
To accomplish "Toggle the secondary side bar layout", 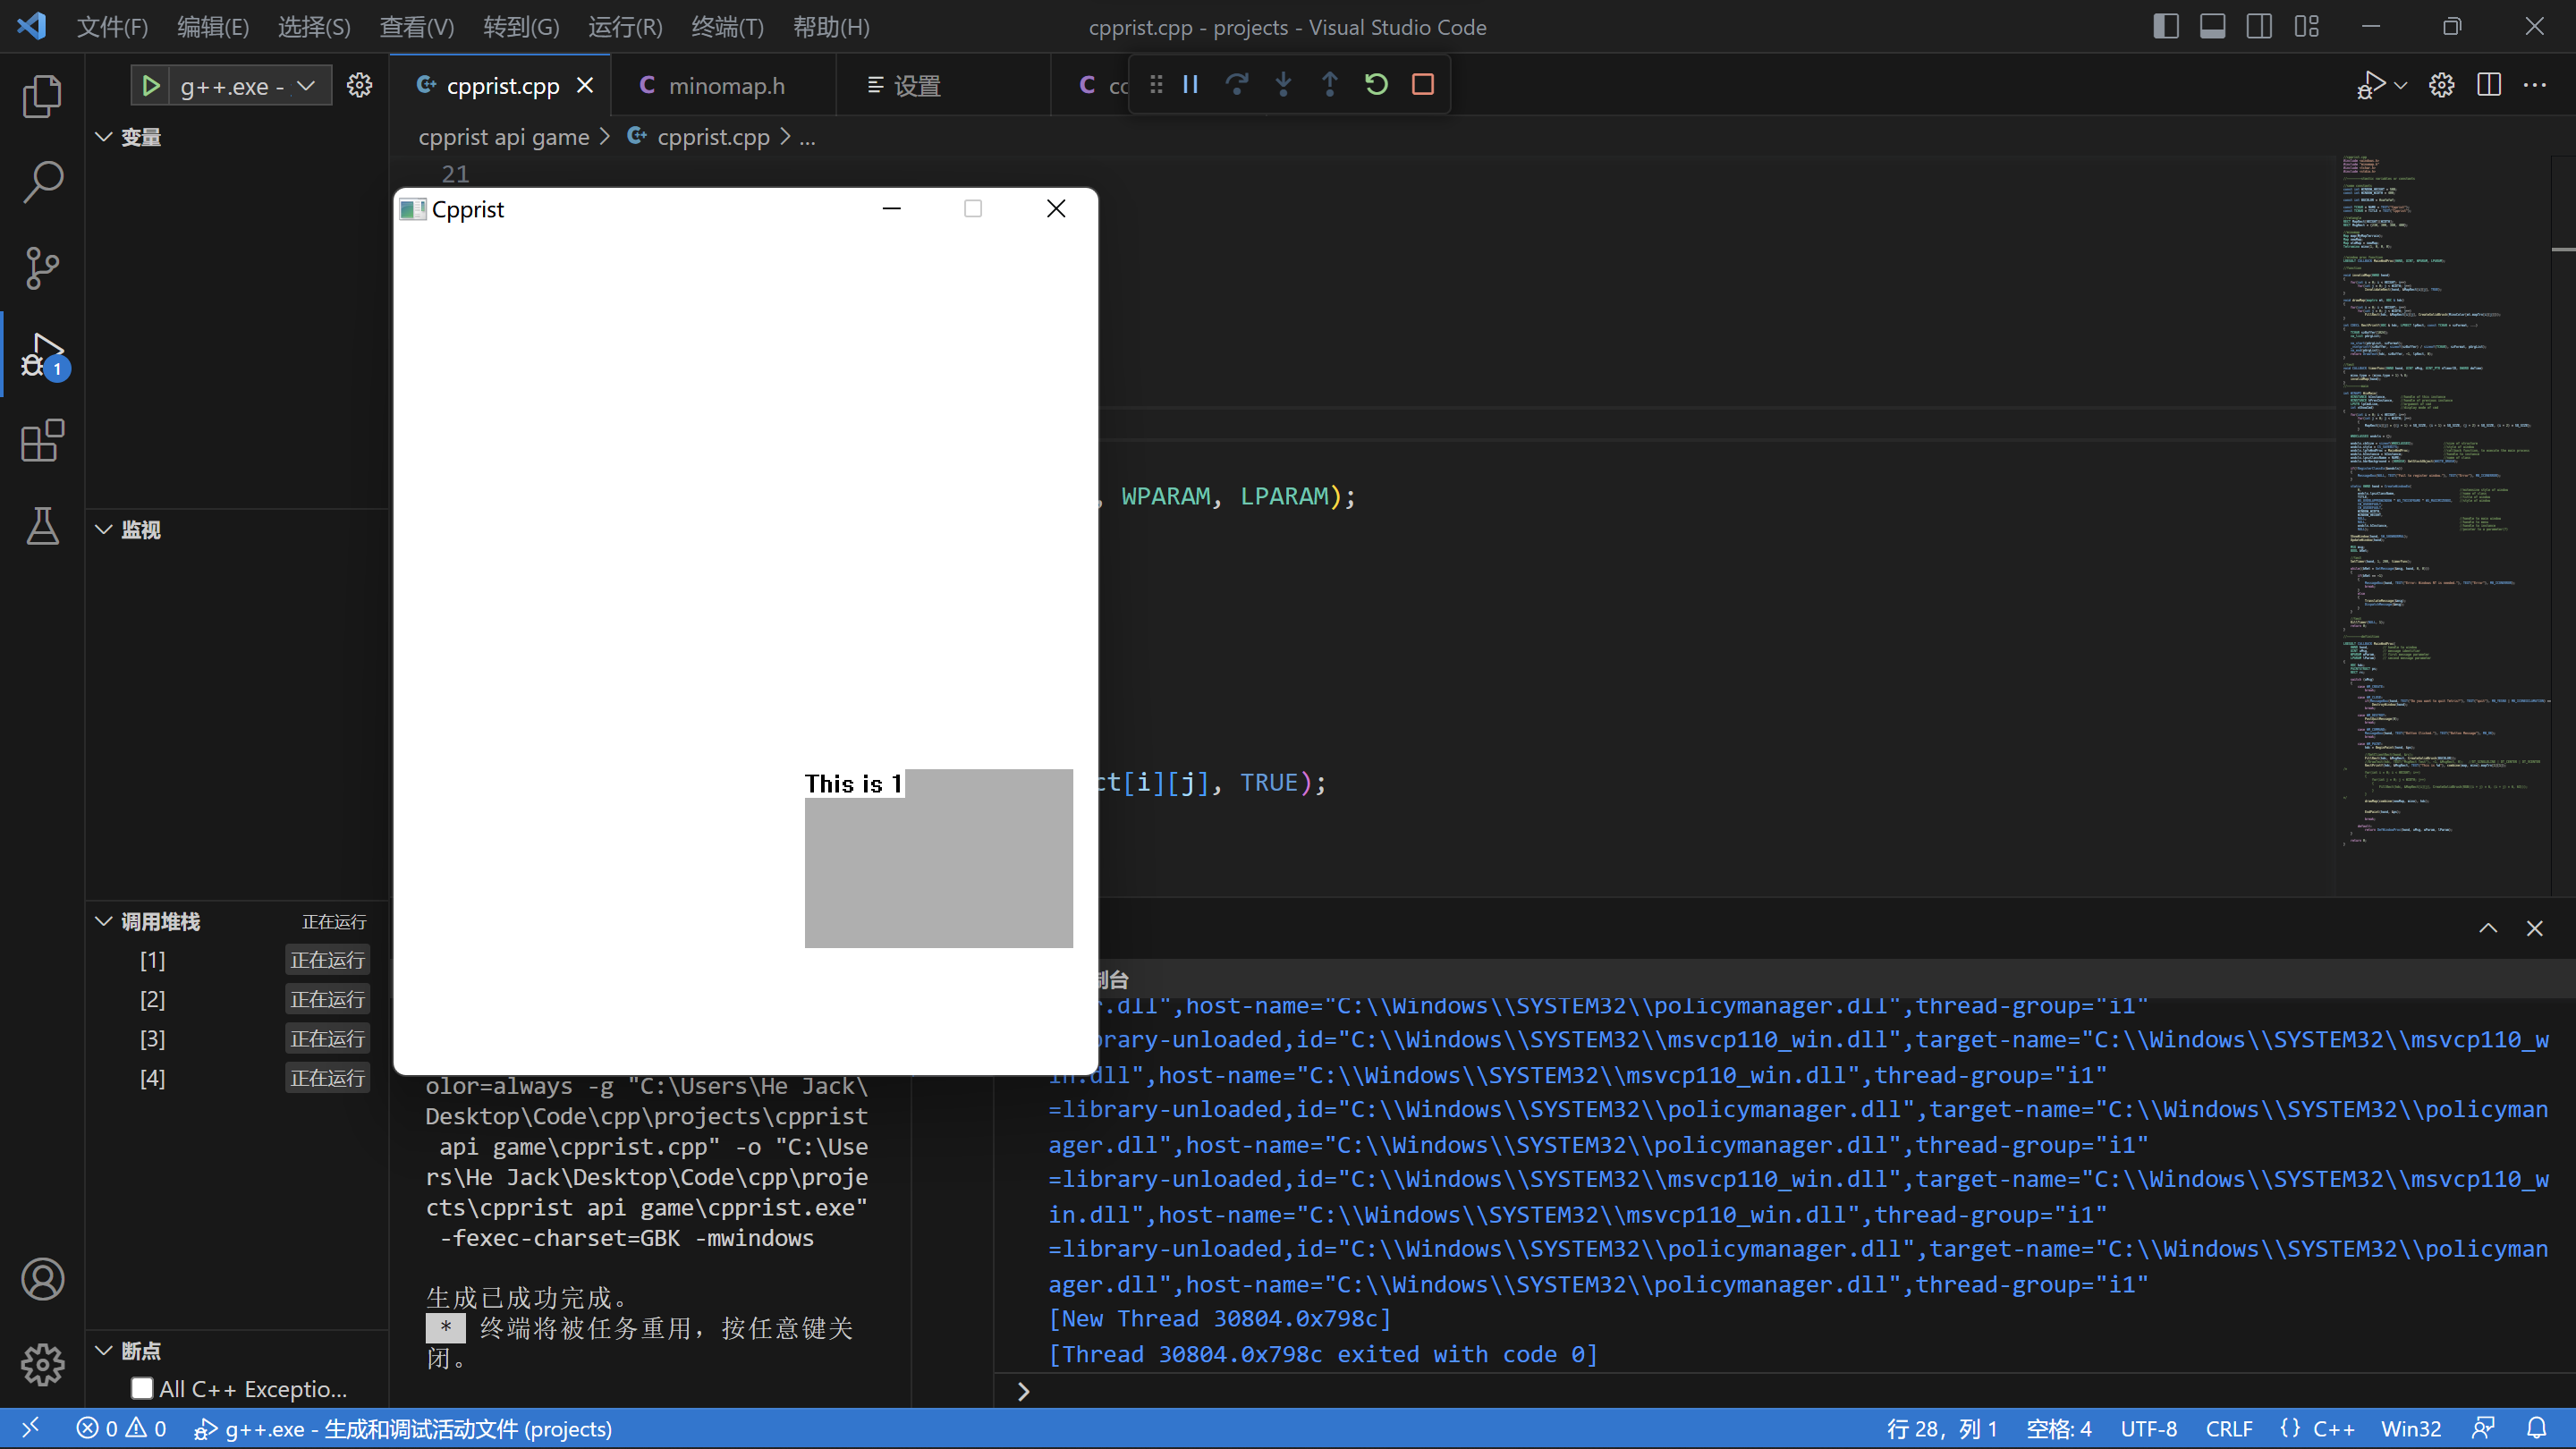I will click(x=2259, y=27).
